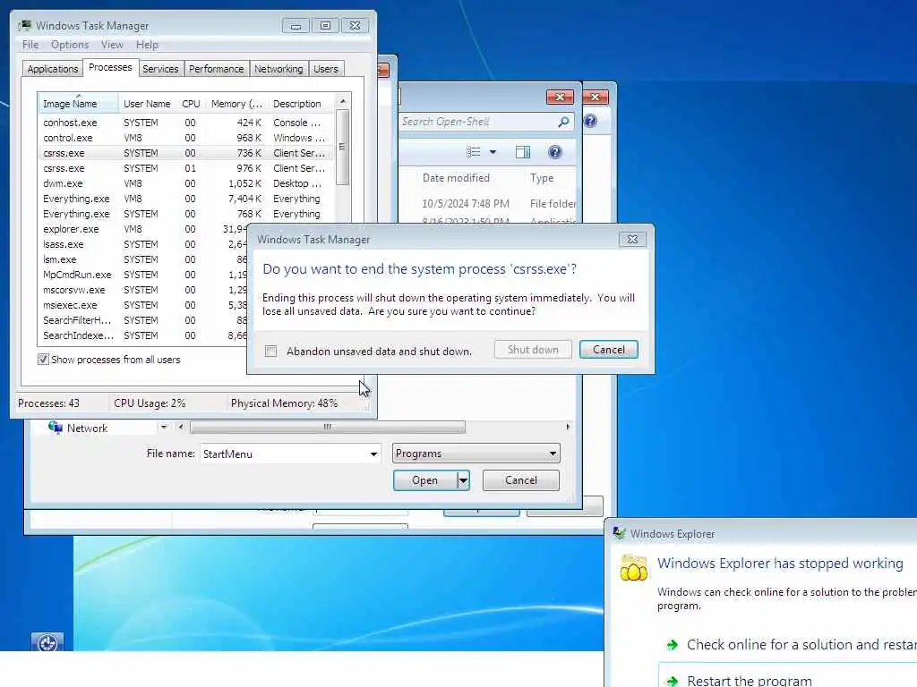Click Check online for a solution link
917x687 pixels.
pyautogui.click(x=801, y=644)
